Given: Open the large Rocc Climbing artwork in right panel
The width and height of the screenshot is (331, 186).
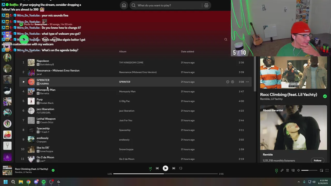Looking at the screenshot, I should [x=294, y=72].
